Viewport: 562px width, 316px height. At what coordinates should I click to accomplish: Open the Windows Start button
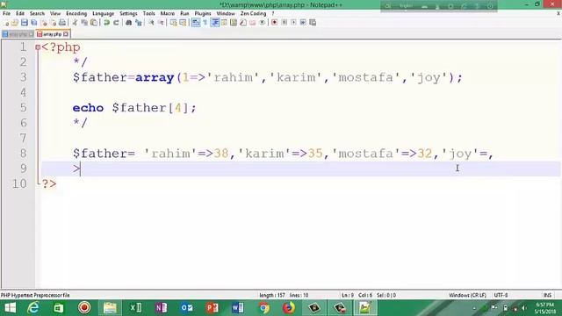pos(10,308)
